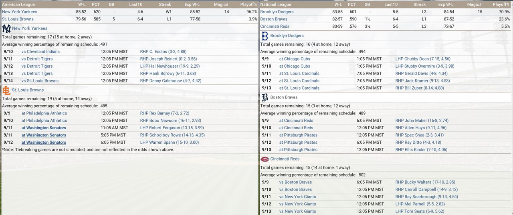This screenshot has height=215, width=513.
Task: Open St. Louis Browns in AL standings
Action: (18, 19)
